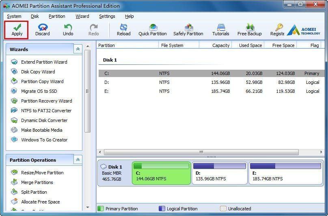
Task: Launch Free Backup from the toolbar
Action: click(250, 30)
